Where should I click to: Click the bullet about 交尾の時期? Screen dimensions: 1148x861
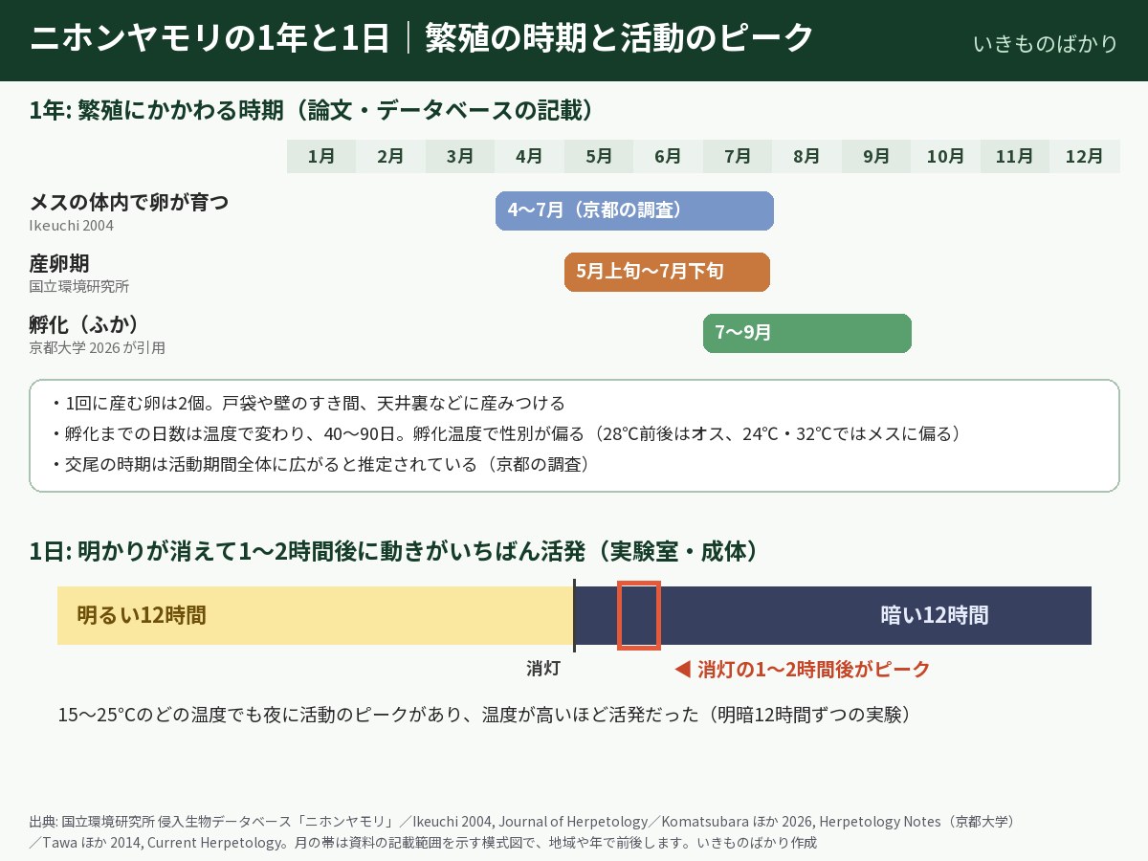(x=320, y=464)
